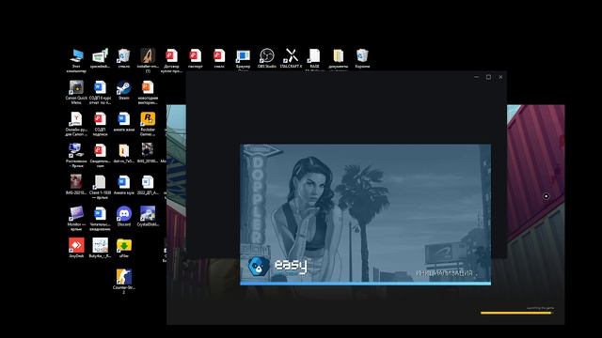Launch the OBS Studio shortcut

(266, 58)
